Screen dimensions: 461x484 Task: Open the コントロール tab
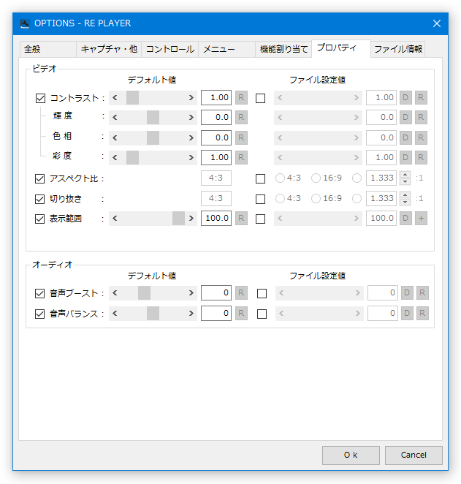[170, 49]
